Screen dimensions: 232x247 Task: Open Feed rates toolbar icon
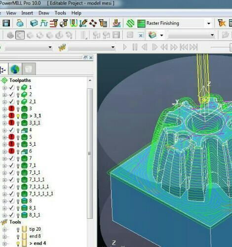(44, 23)
